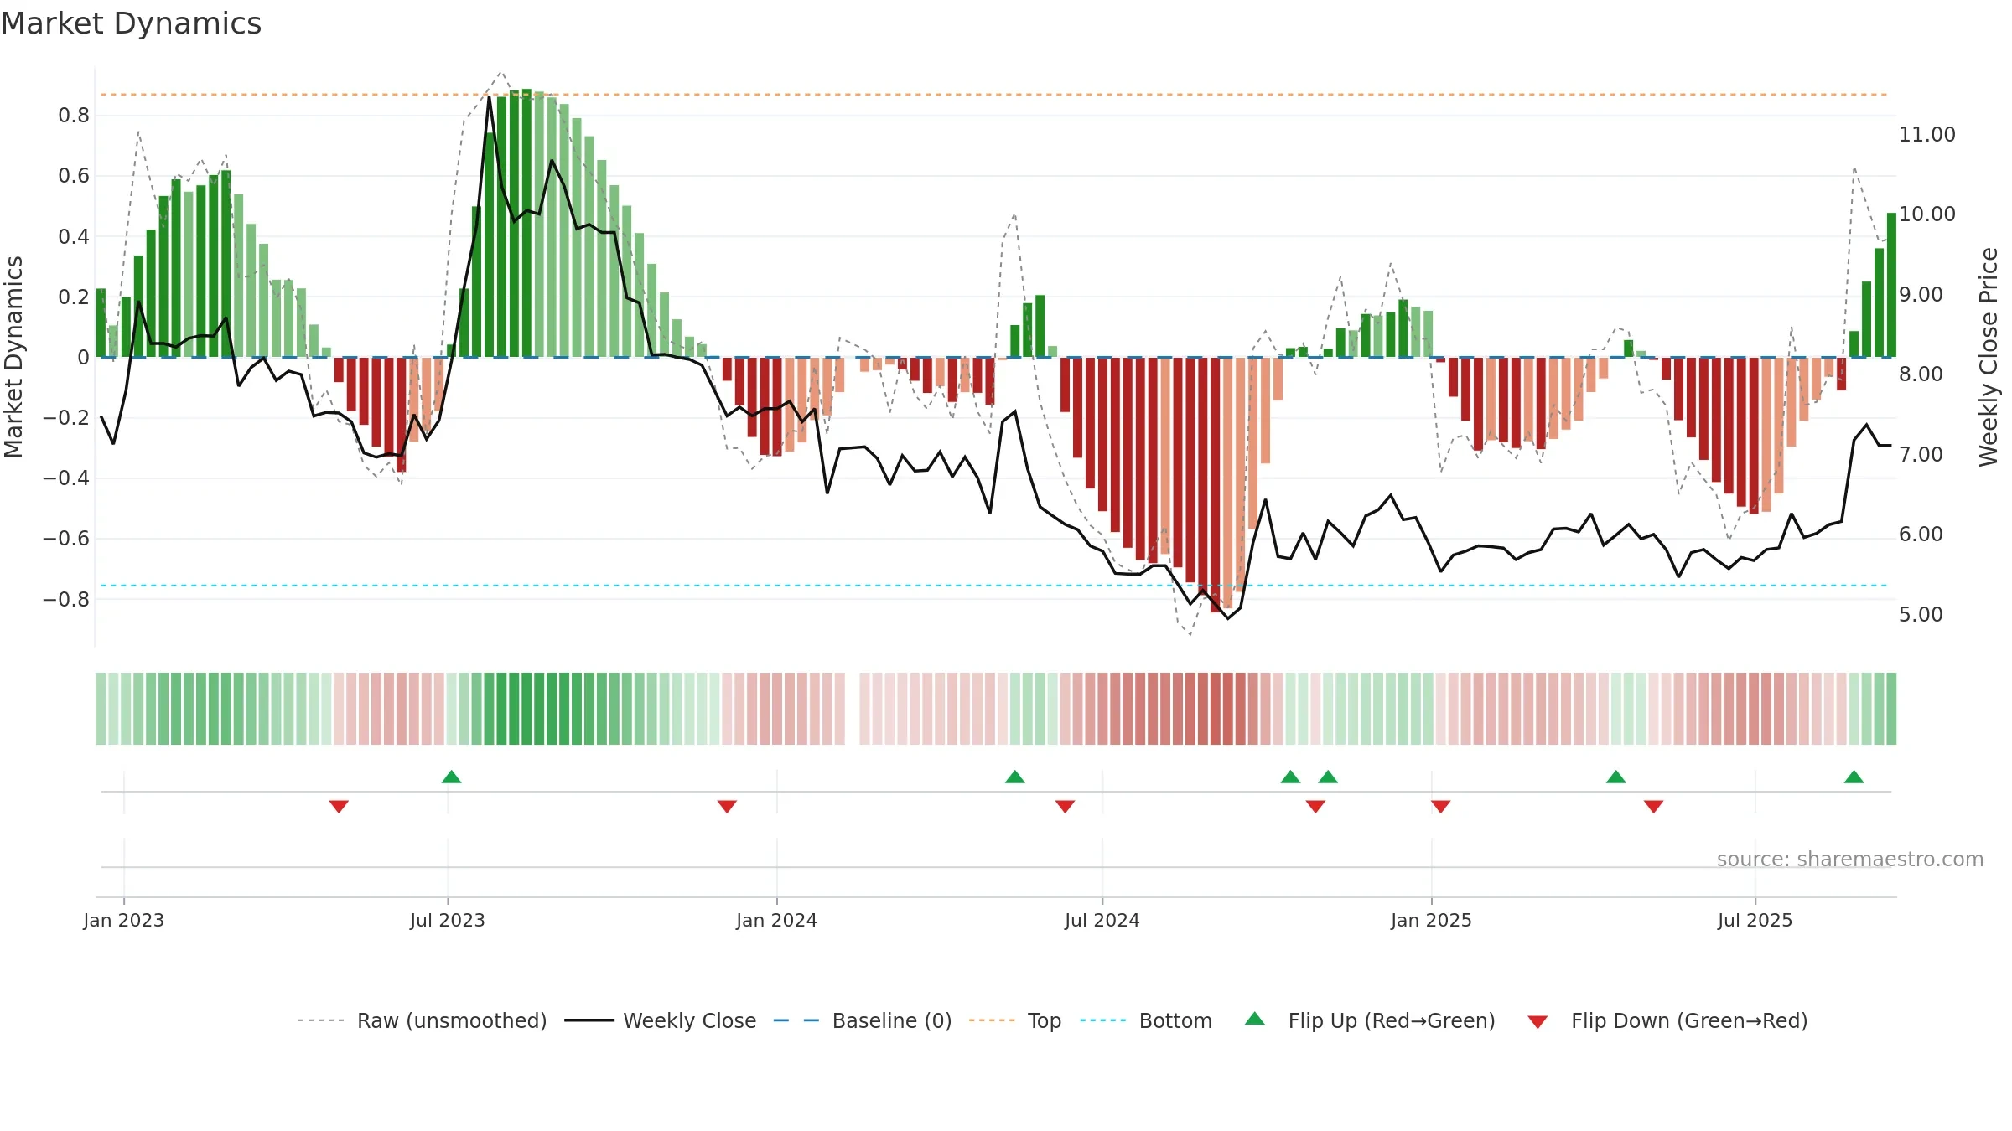Viewport: 2012px width, 1131px height.
Task: Click the flip-down triangle marker near May 2023
Action: 339,806
